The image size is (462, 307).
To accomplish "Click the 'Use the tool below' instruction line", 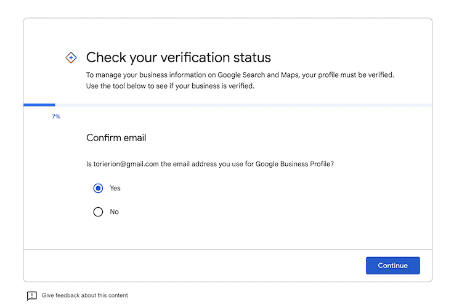I will 170,86.
